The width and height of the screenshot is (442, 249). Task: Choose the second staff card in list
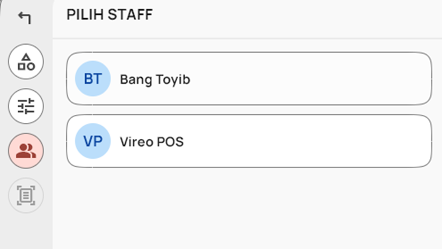click(x=249, y=141)
